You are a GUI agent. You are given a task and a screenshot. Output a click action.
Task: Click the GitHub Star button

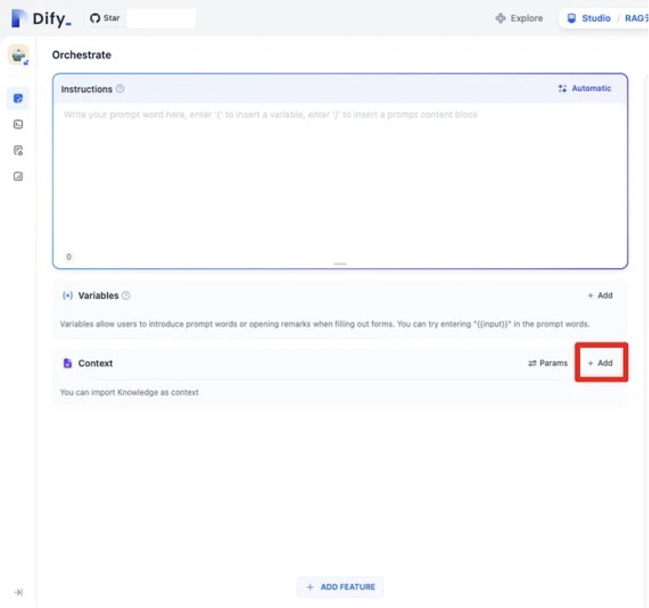[105, 18]
